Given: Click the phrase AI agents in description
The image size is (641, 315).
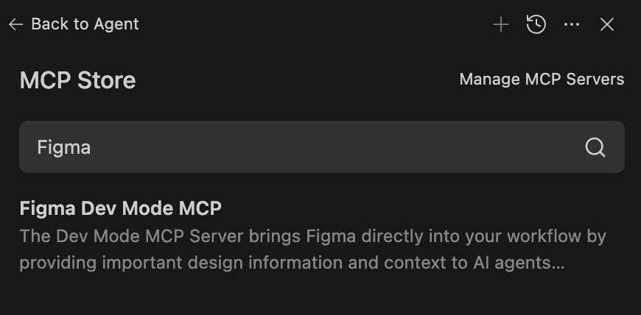Looking at the screenshot, I should 513,263.
